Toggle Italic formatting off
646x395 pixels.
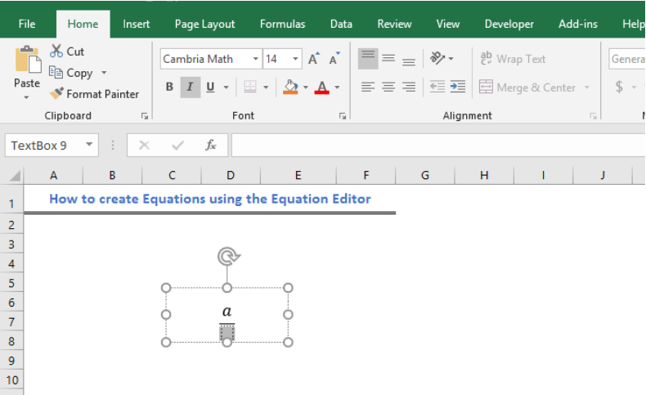pos(190,87)
